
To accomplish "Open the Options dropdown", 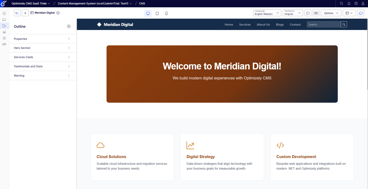I will pos(331,13).
